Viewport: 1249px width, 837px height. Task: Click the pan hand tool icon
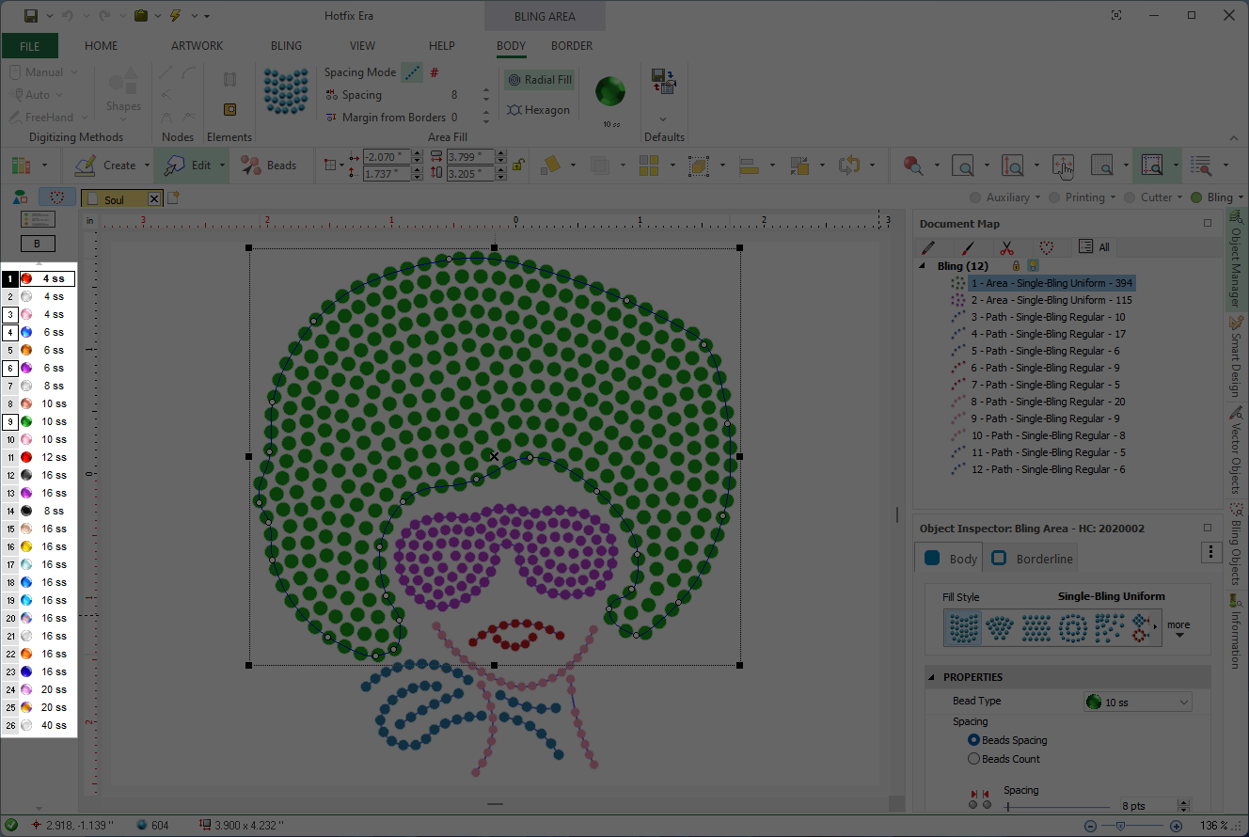[x=1064, y=166]
